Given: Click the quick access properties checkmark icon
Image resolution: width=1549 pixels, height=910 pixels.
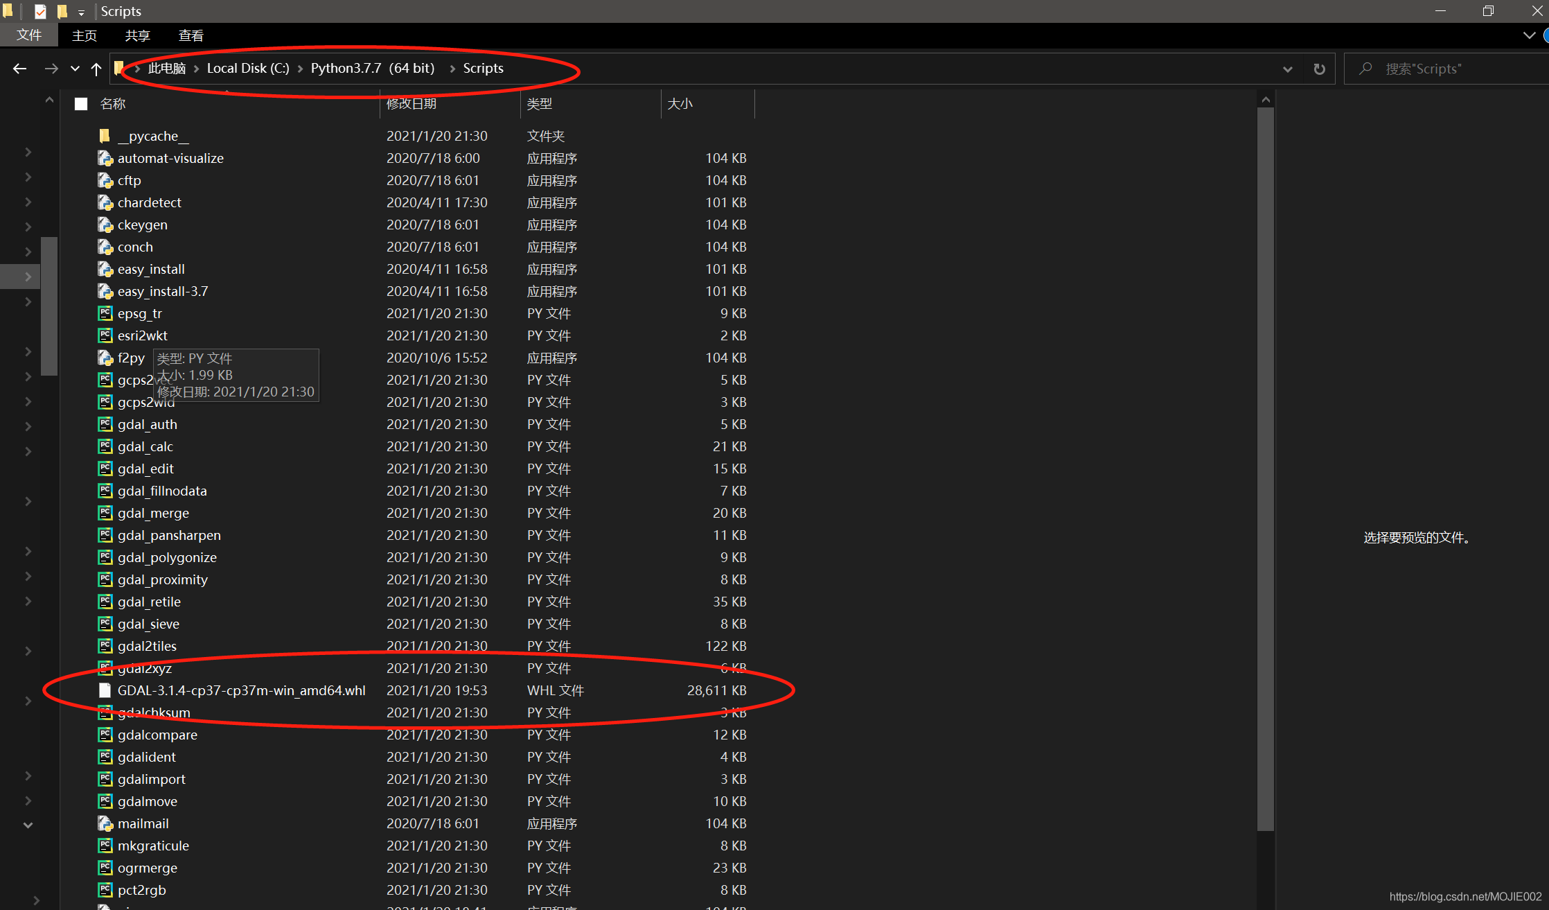Looking at the screenshot, I should (x=40, y=11).
